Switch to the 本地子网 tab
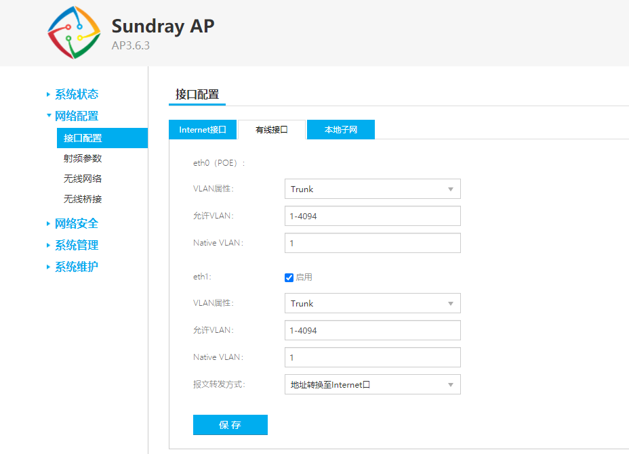 [341, 129]
